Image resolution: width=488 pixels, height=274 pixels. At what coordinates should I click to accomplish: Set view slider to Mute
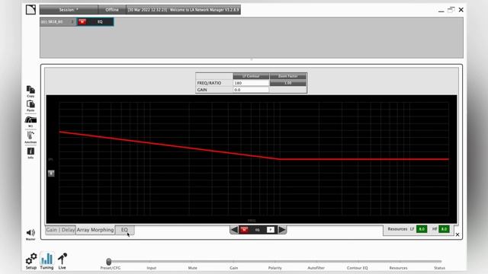click(193, 268)
